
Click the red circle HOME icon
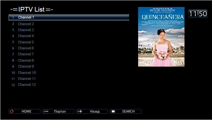pyautogui.click(x=12, y=111)
